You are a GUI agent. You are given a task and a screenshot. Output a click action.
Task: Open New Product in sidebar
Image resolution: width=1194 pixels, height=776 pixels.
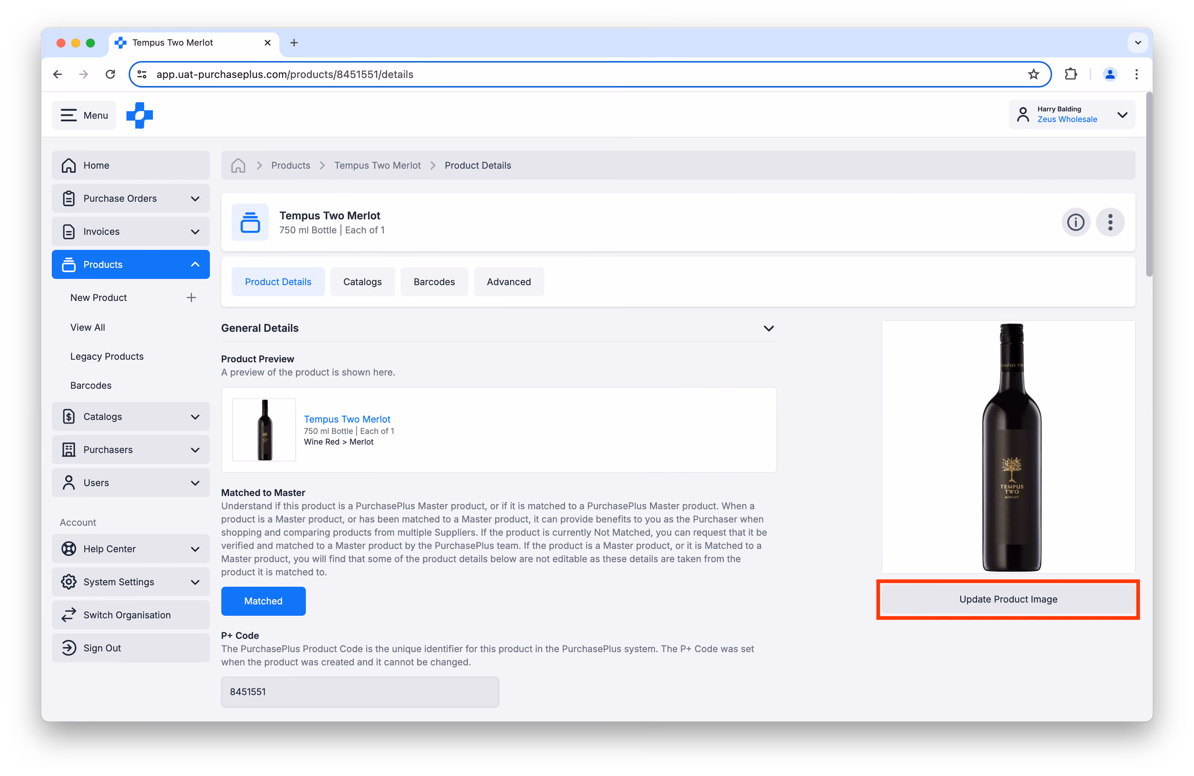98,297
